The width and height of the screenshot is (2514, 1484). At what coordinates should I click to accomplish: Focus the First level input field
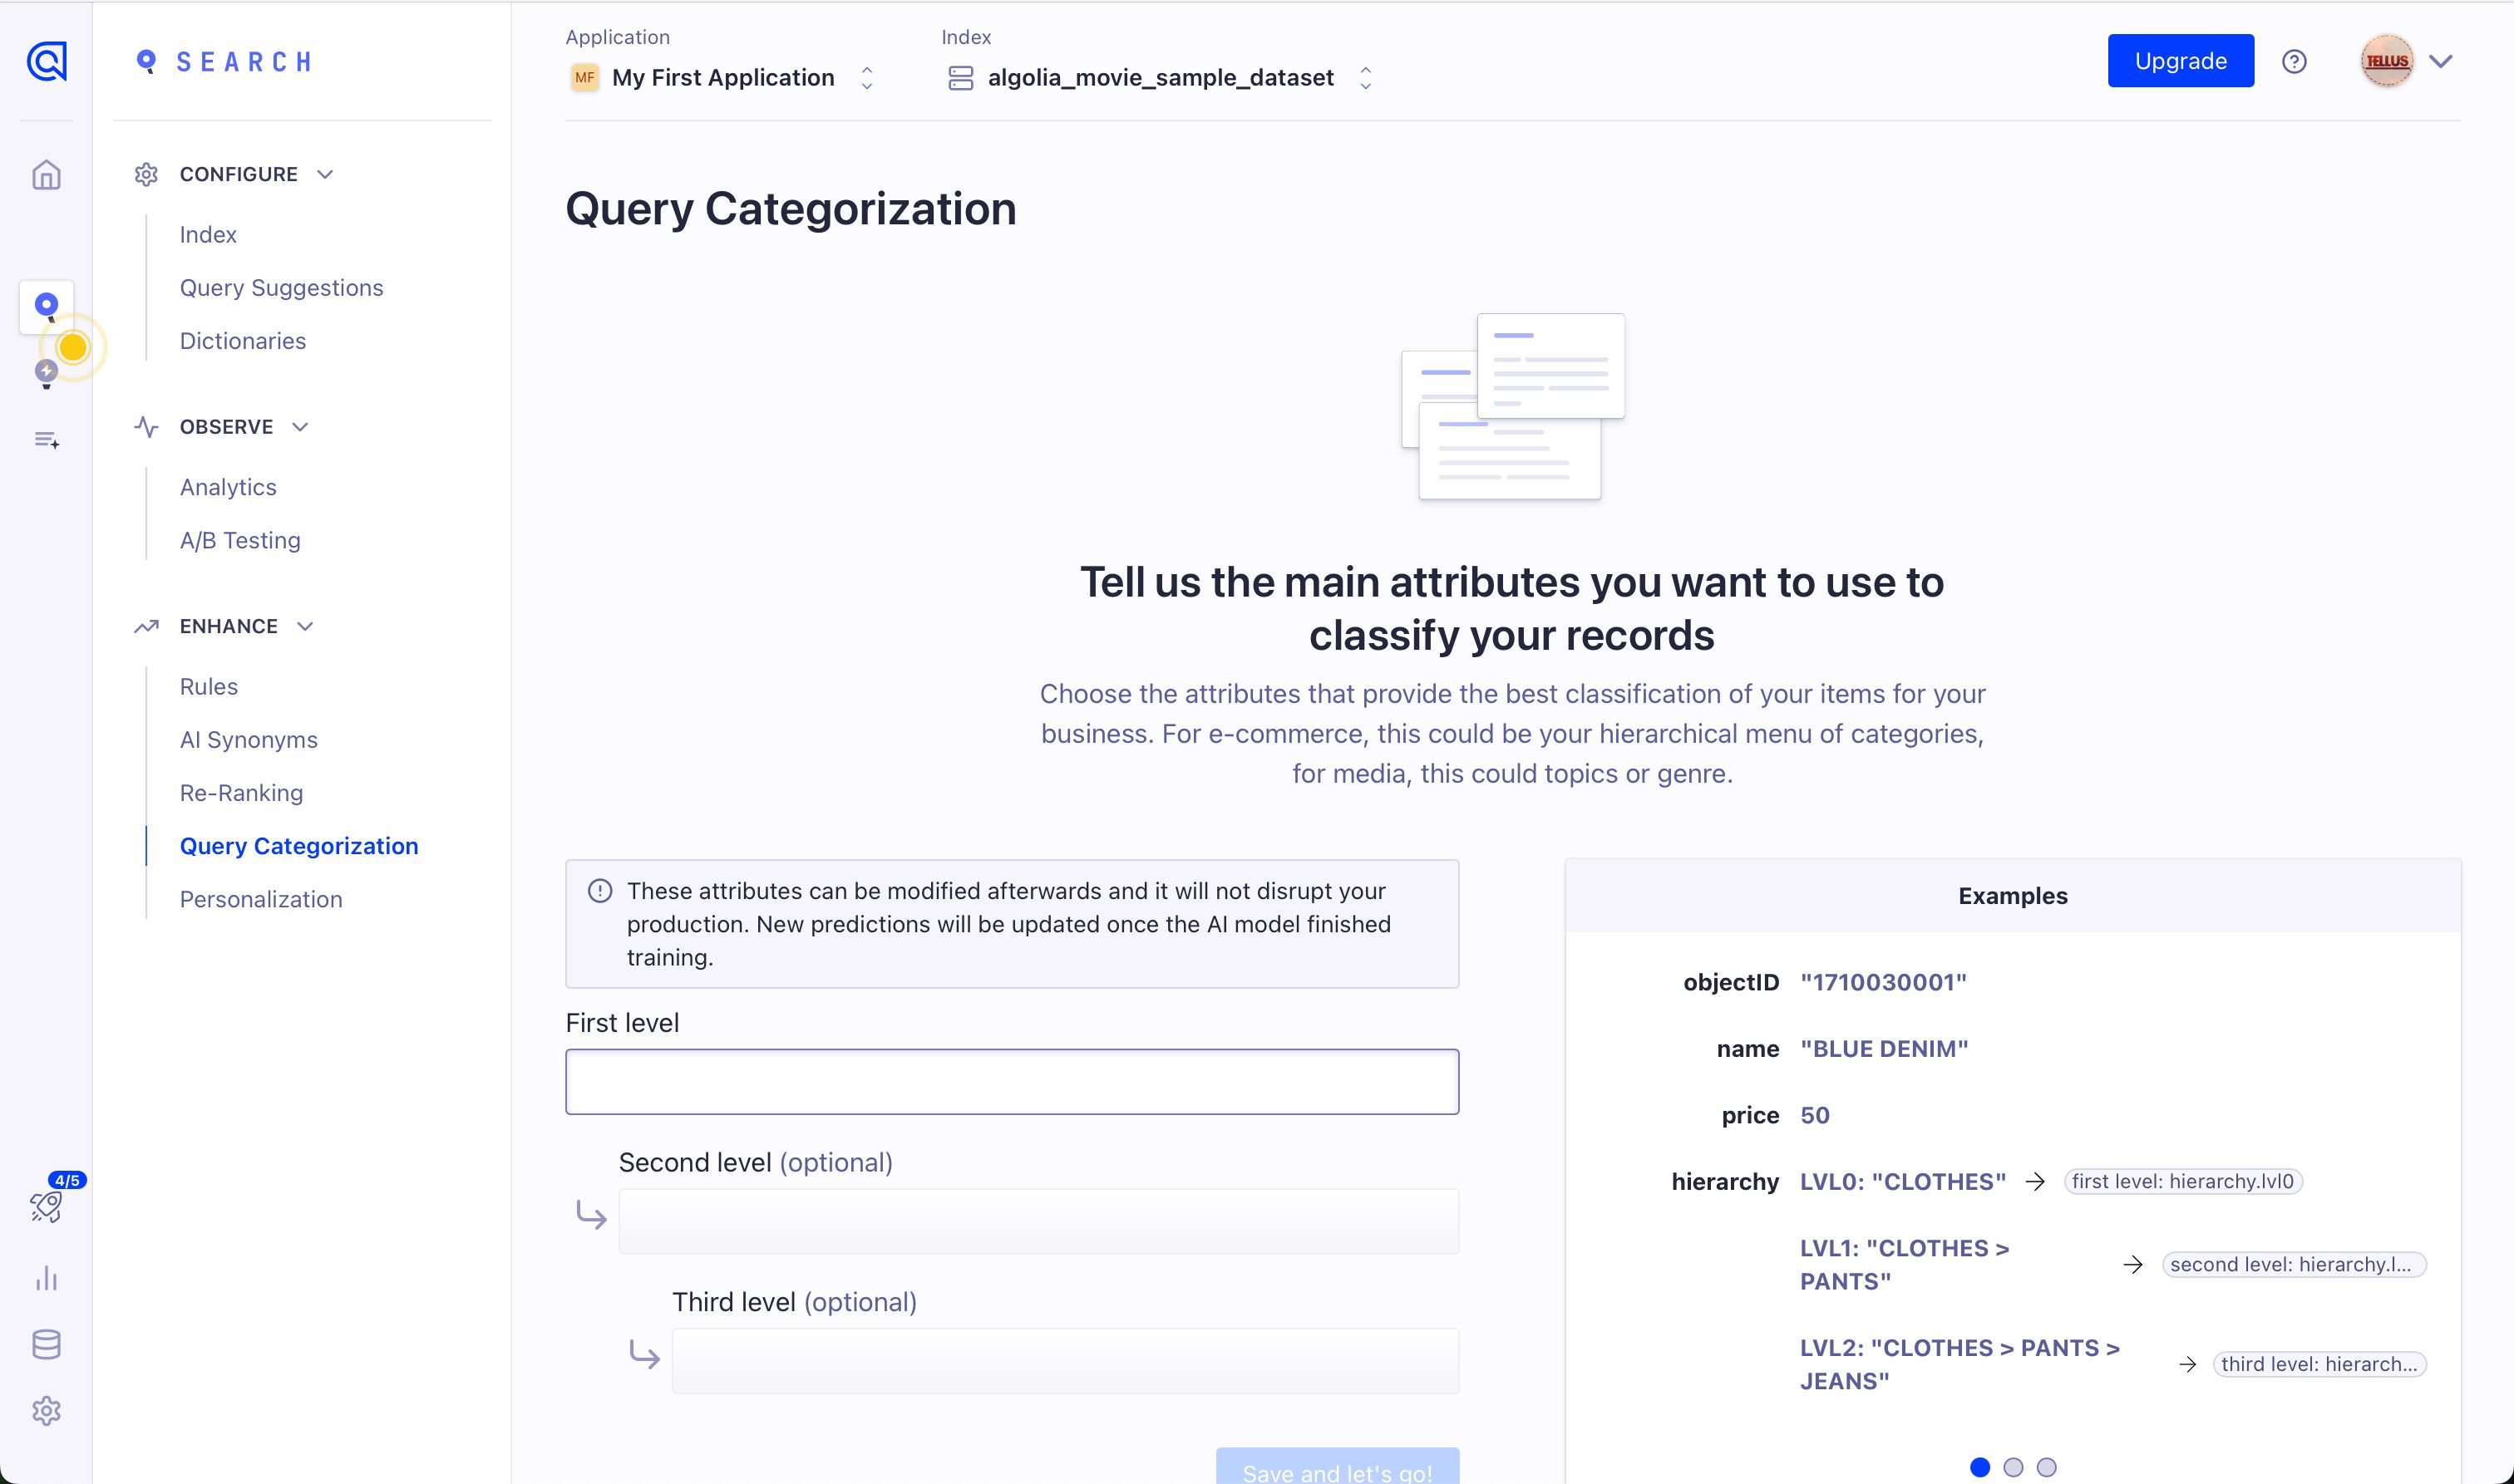(x=1012, y=1081)
